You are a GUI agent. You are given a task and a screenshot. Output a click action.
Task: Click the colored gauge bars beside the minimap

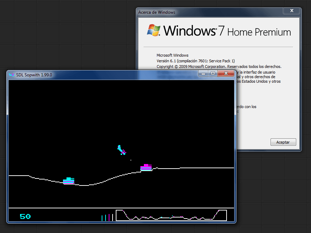pyautogui.click(x=107, y=218)
